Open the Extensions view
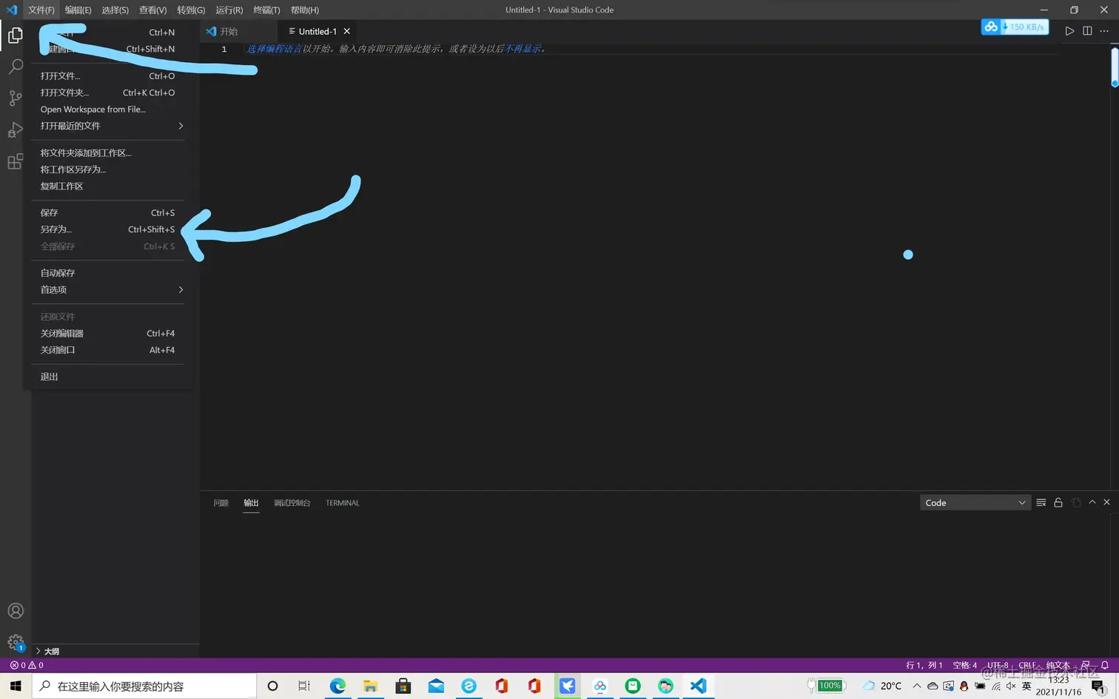 point(16,162)
